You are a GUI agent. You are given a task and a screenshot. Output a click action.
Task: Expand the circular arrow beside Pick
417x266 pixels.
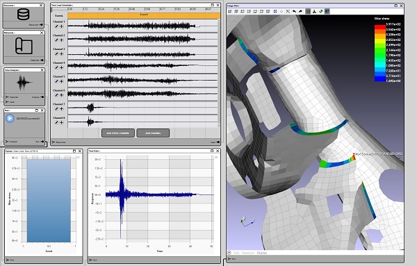tap(229, 253)
